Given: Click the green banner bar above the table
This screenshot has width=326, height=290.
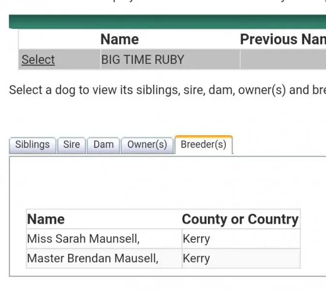Looking at the screenshot, I should (167, 21).
